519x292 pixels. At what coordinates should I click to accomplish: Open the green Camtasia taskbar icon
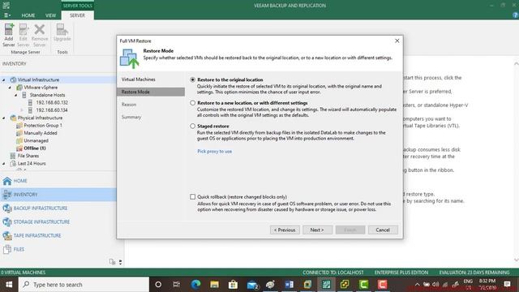(x=363, y=285)
